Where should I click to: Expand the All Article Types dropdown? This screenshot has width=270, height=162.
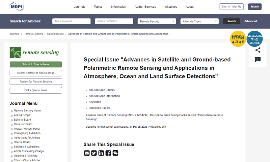click(x=199, y=21)
